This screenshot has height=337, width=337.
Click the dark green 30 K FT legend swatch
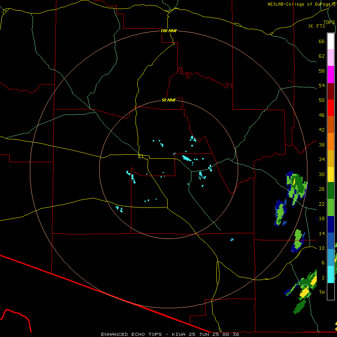click(331, 191)
